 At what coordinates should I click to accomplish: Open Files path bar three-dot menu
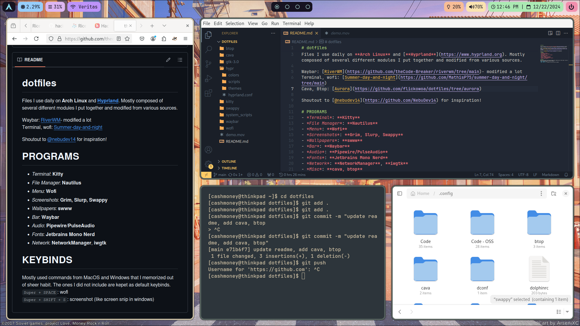pos(541,193)
